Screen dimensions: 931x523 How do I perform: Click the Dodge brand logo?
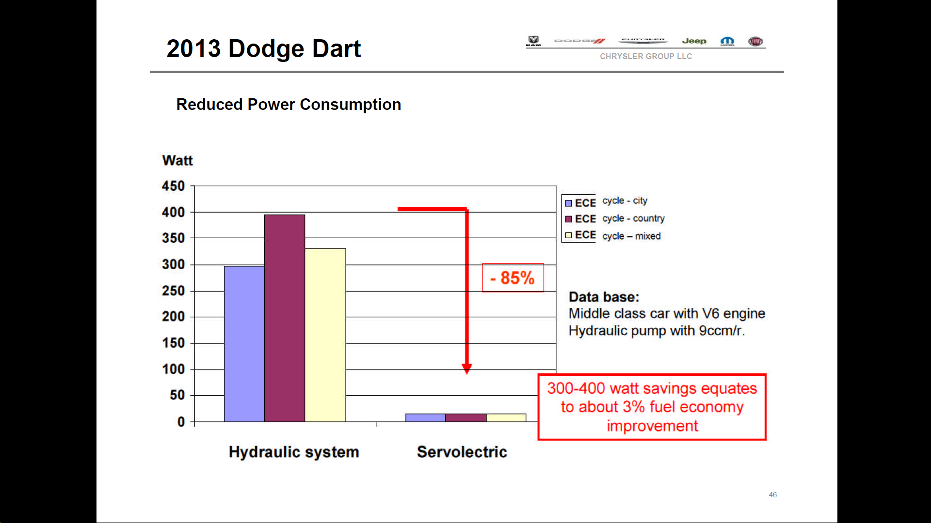coord(579,41)
